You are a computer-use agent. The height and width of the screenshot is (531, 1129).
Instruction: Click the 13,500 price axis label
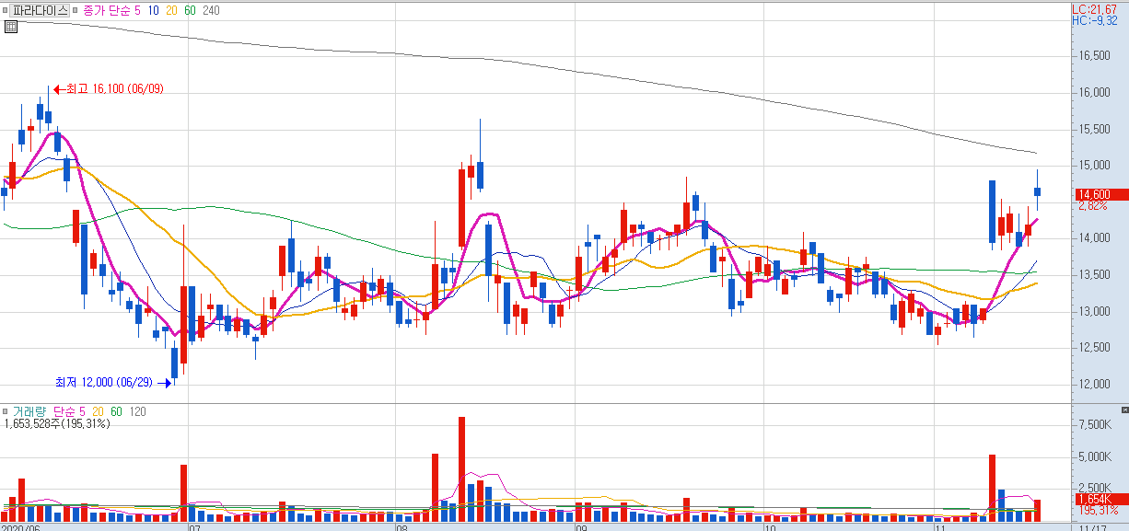pyautogui.click(x=1094, y=274)
